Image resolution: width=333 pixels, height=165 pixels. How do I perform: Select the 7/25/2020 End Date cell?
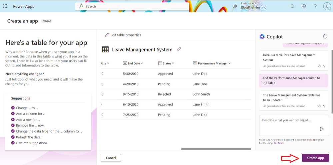tap(131, 115)
